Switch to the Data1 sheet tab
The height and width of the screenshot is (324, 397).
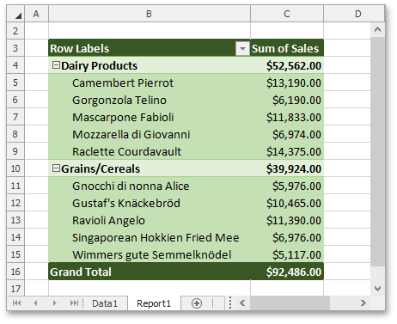click(x=105, y=303)
